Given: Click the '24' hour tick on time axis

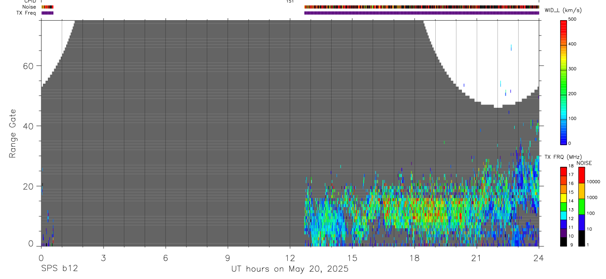Looking at the screenshot, I should pos(538,258).
